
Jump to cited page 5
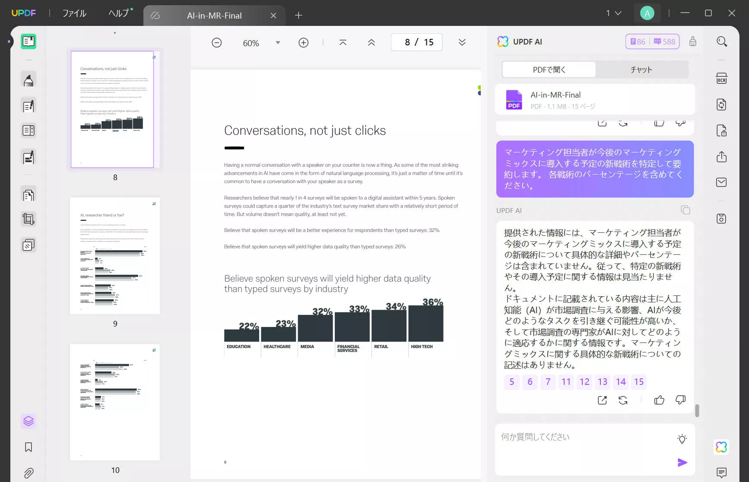512,382
